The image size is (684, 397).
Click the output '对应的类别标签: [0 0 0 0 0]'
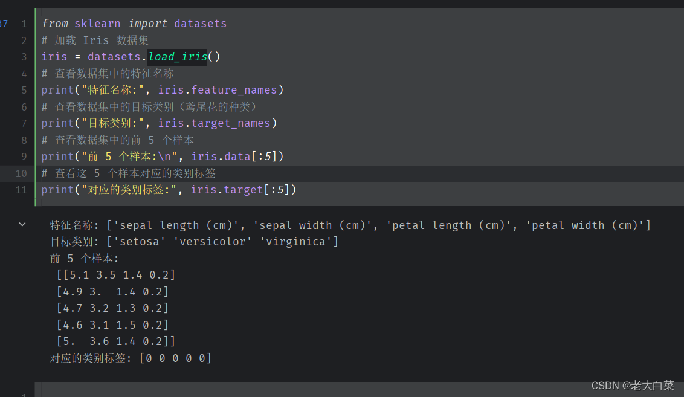[131, 358]
